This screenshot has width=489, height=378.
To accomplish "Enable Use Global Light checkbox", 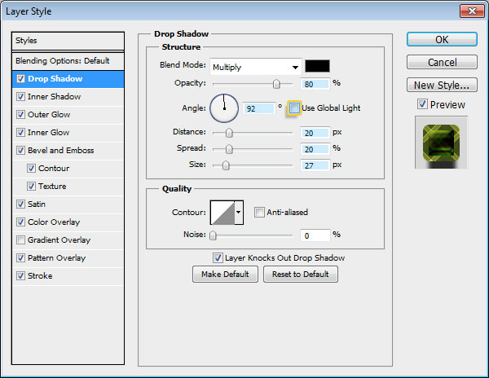I will point(294,108).
